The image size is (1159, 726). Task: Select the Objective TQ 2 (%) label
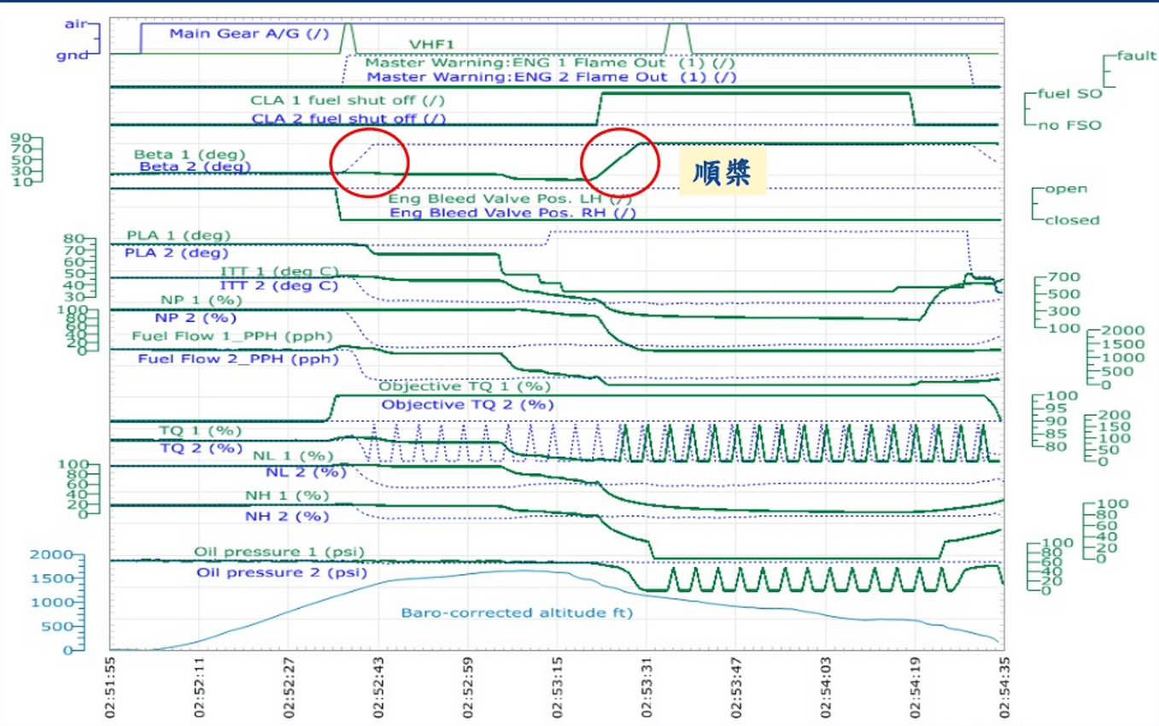(467, 405)
